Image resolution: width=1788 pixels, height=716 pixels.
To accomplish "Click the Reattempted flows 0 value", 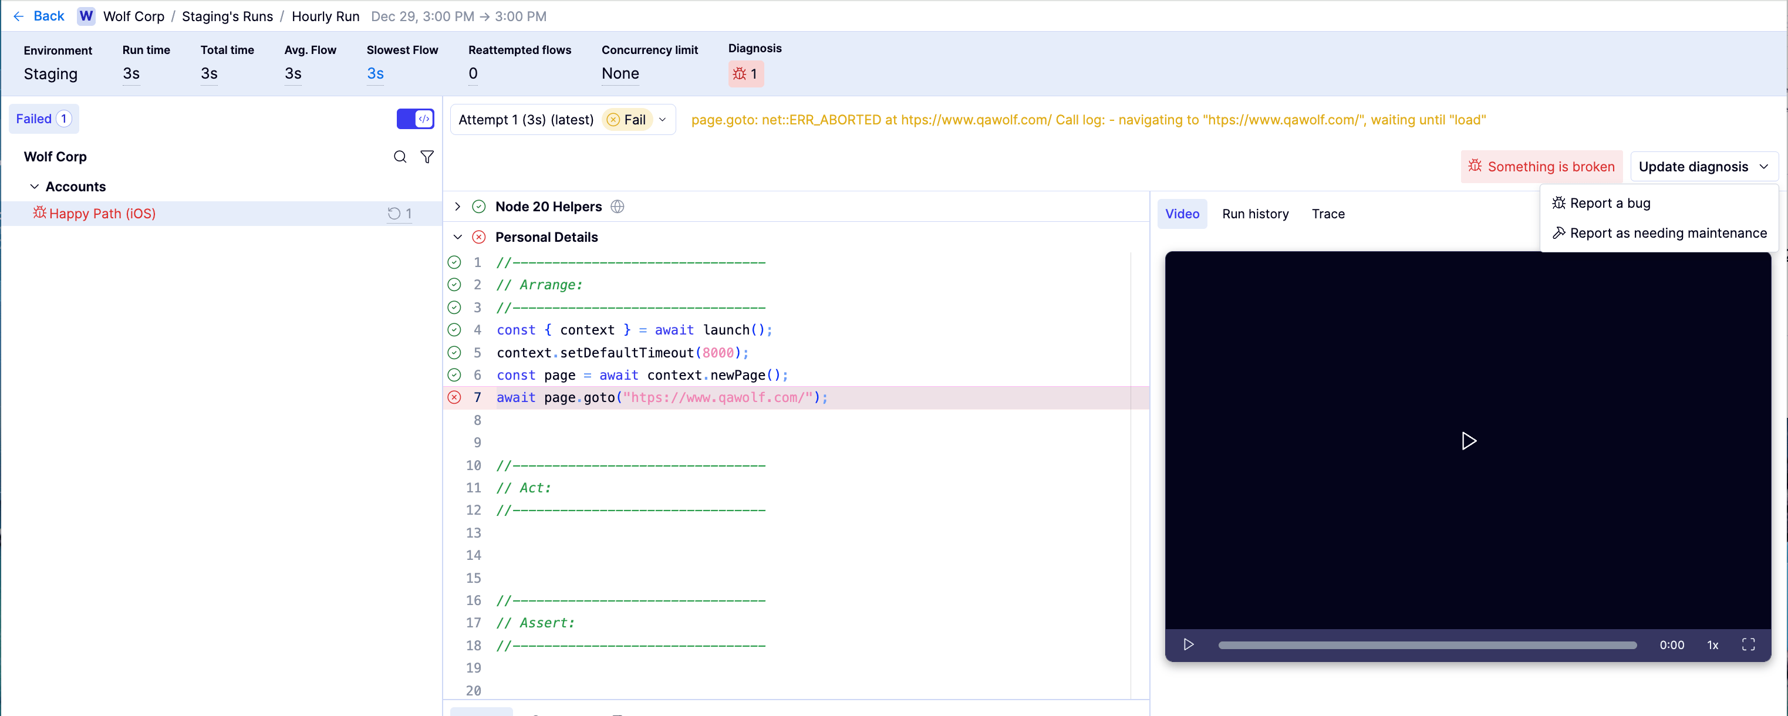I will click(x=473, y=73).
